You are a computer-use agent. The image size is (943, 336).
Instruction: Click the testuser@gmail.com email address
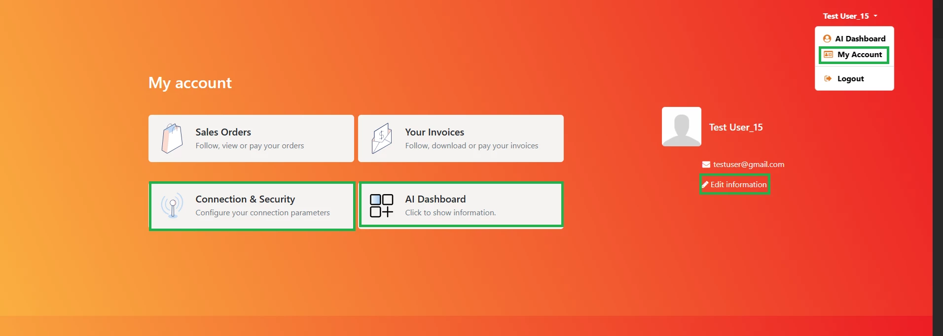[748, 165]
